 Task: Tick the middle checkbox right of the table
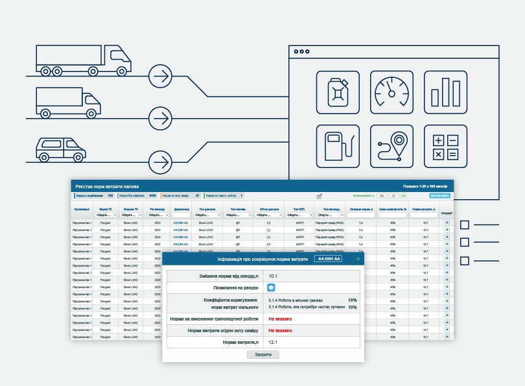(x=464, y=243)
